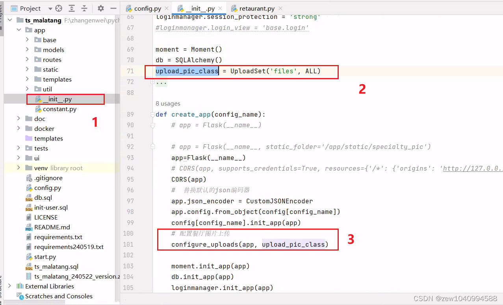Expand the base folder
This screenshot has width=503, height=305.
click(27, 40)
